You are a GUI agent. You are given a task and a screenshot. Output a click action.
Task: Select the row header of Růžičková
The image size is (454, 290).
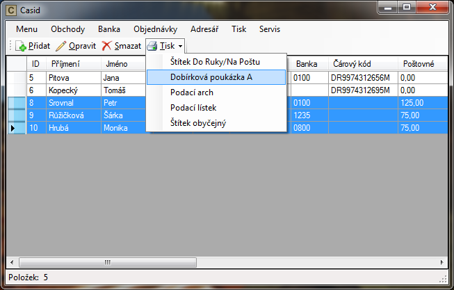tap(17, 115)
